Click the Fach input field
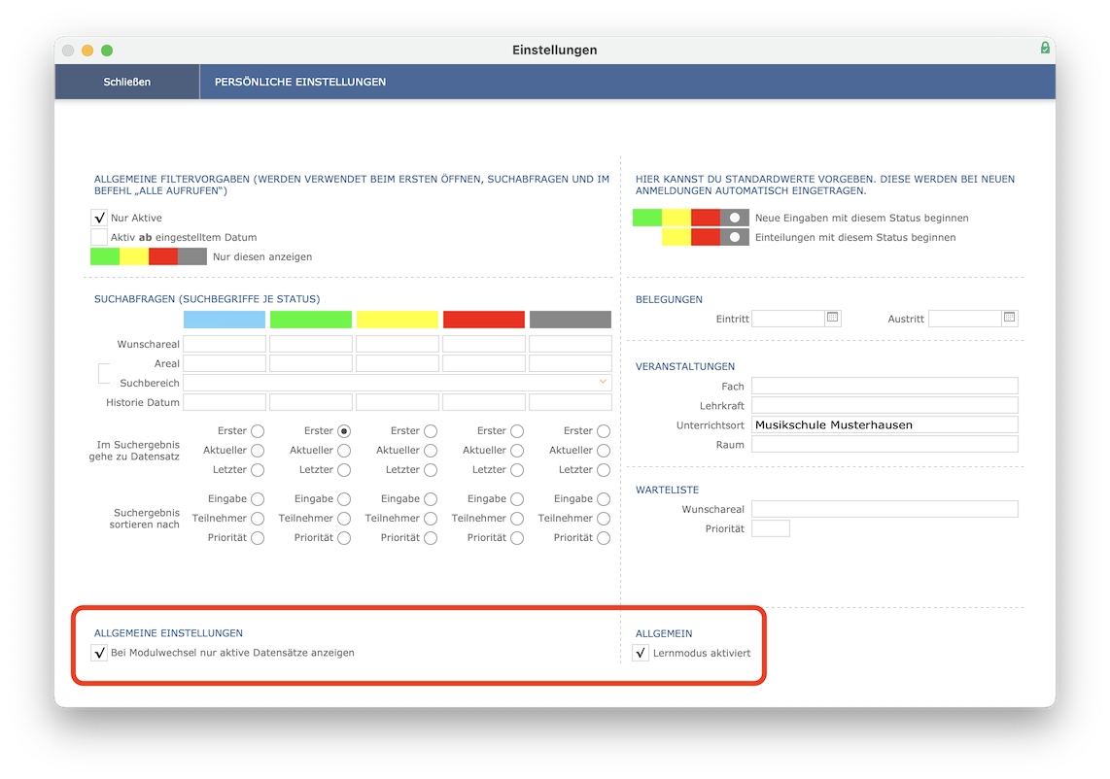 tap(885, 386)
